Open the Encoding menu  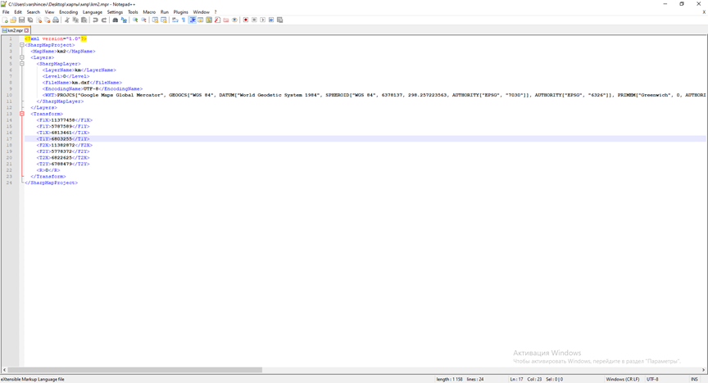click(x=68, y=12)
